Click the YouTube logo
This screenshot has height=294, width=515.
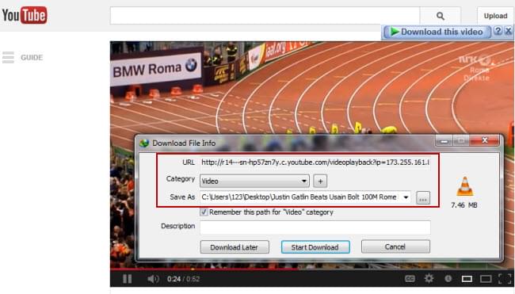pos(25,15)
